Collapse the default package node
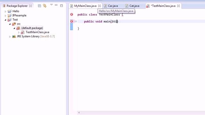Viewport: 205px width, 115px height. tap(14, 28)
